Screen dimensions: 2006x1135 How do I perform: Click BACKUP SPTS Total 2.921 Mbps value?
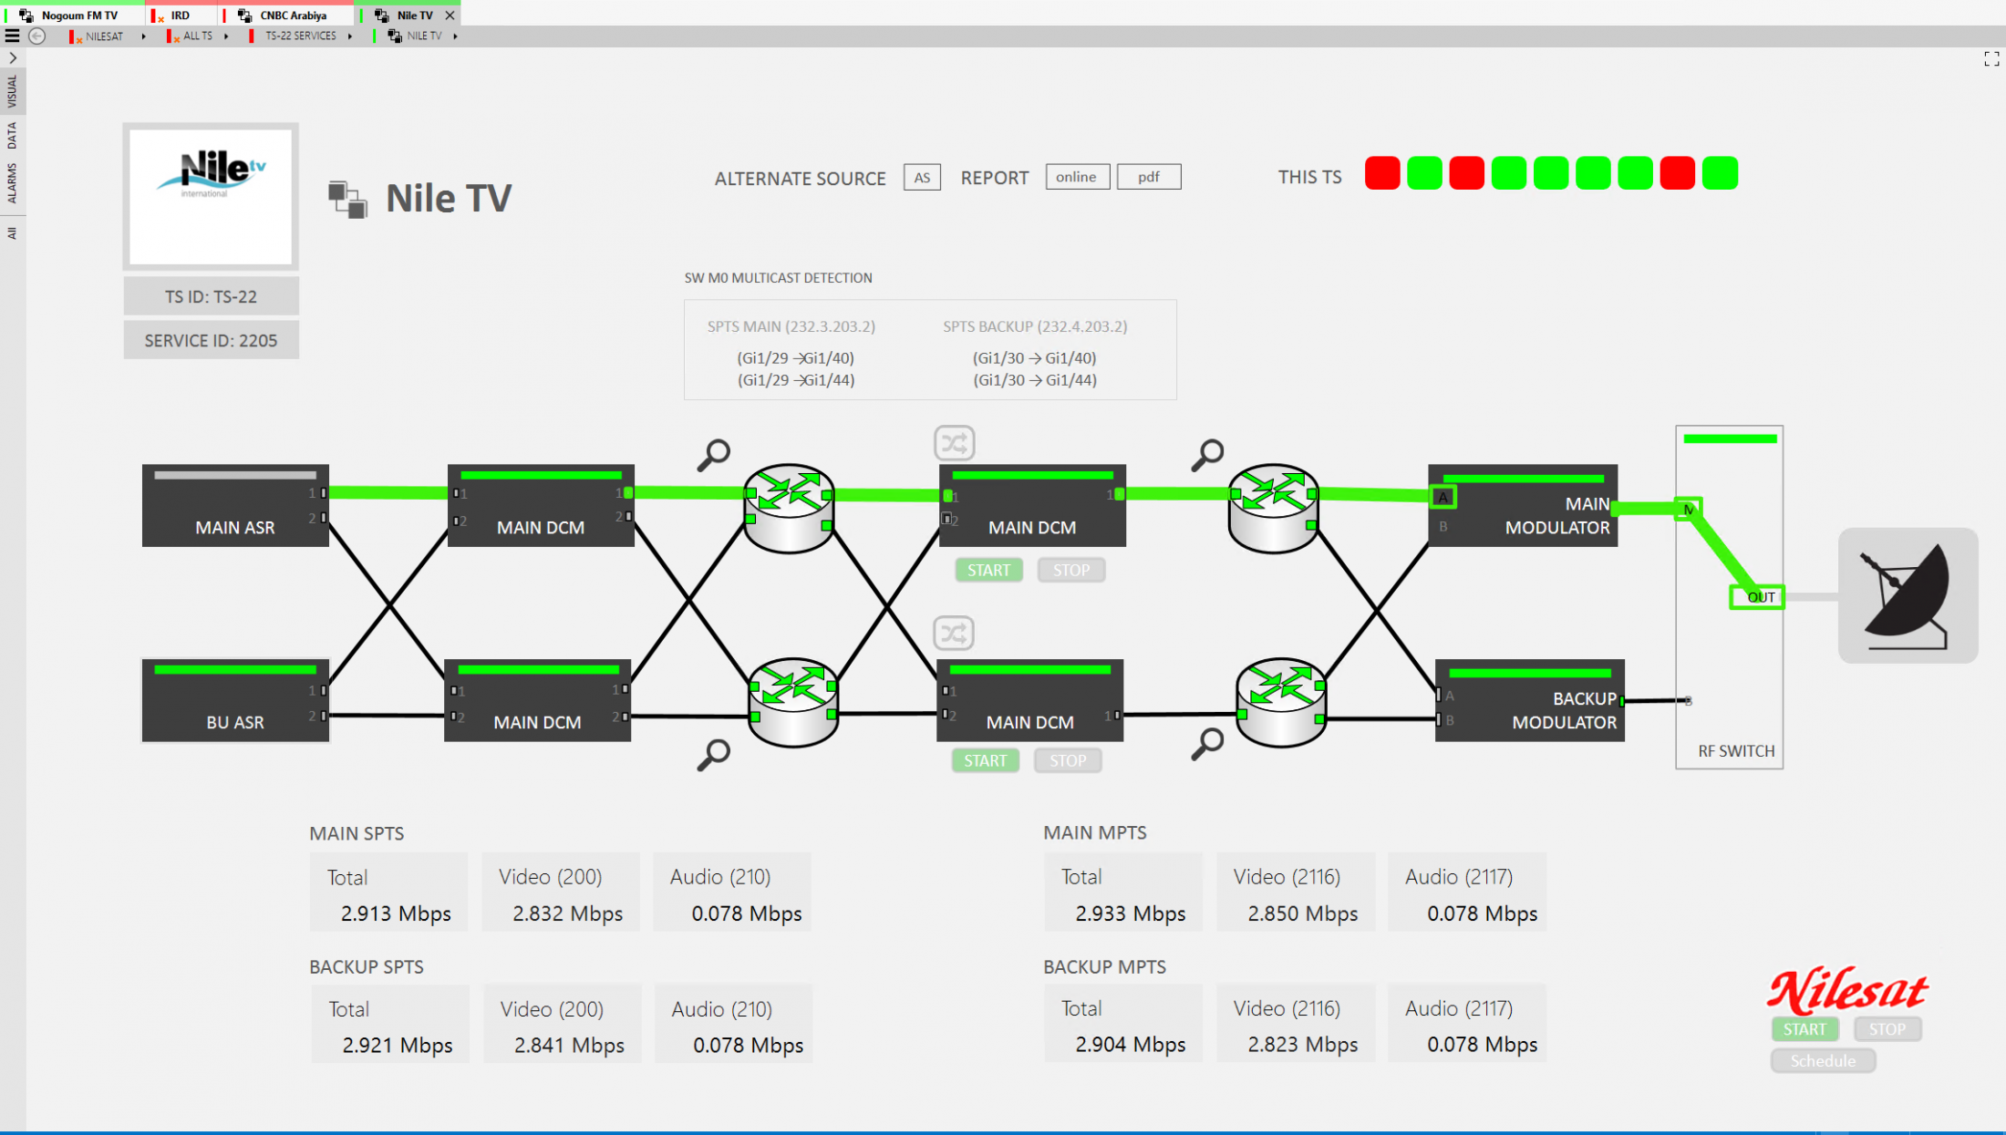pyautogui.click(x=398, y=1046)
